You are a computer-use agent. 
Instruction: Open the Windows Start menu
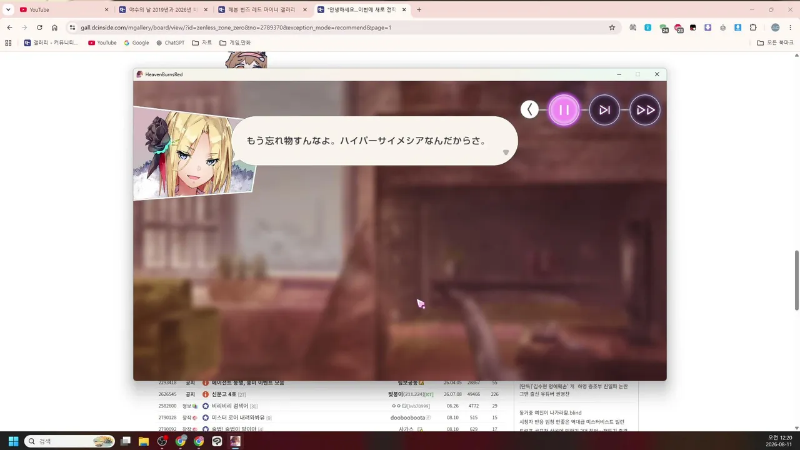tap(13, 441)
